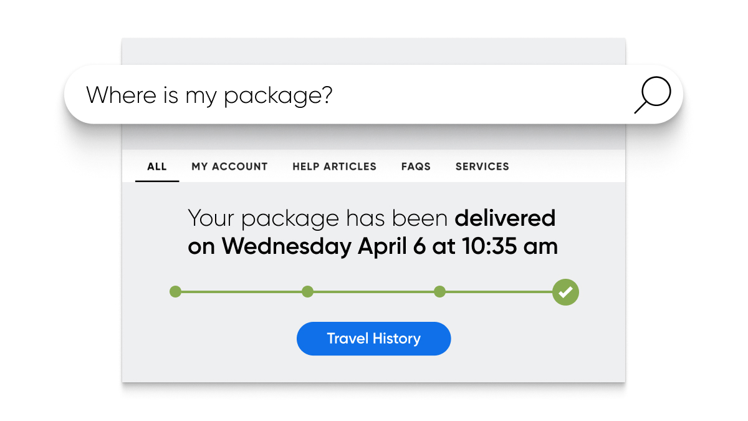
Task: Click the progress line between first and second dots
Action: coord(242,291)
